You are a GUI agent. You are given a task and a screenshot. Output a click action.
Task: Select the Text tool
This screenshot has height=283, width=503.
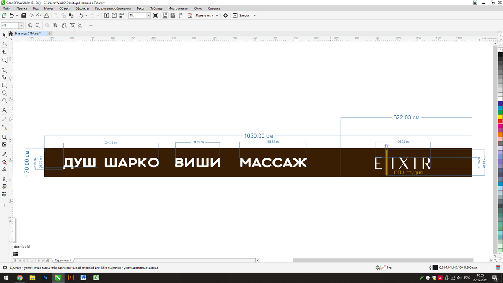pyautogui.click(x=4, y=110)
